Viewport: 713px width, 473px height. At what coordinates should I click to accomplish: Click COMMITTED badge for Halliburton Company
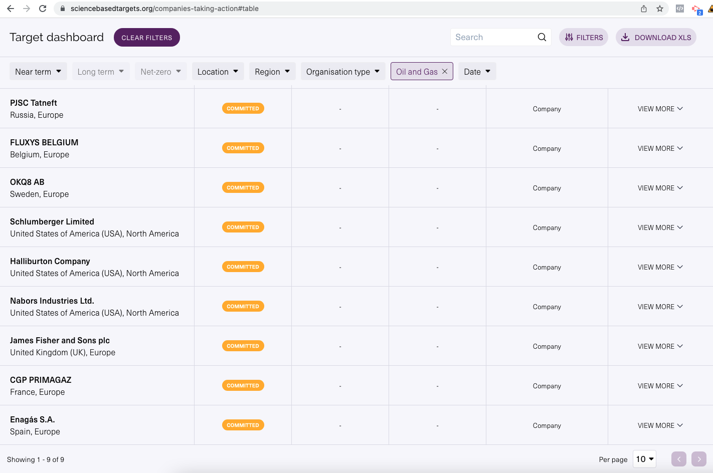pyautogui.click(x=243, y=267)
